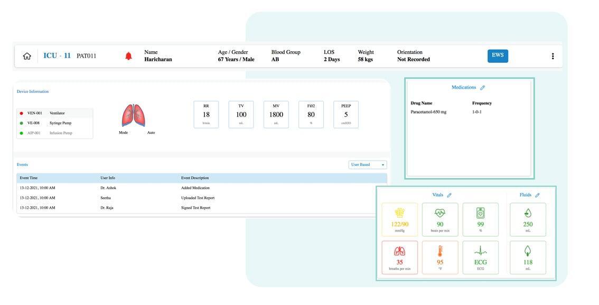Select the blood pressure 122/90 tile
599x305 pixels.
tap(399, 219)
